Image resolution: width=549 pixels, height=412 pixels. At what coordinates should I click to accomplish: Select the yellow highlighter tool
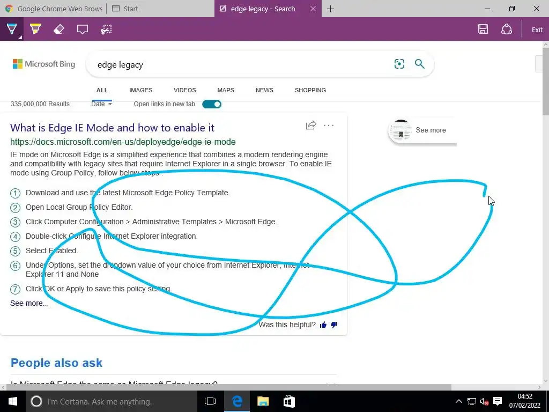(35, 30)
